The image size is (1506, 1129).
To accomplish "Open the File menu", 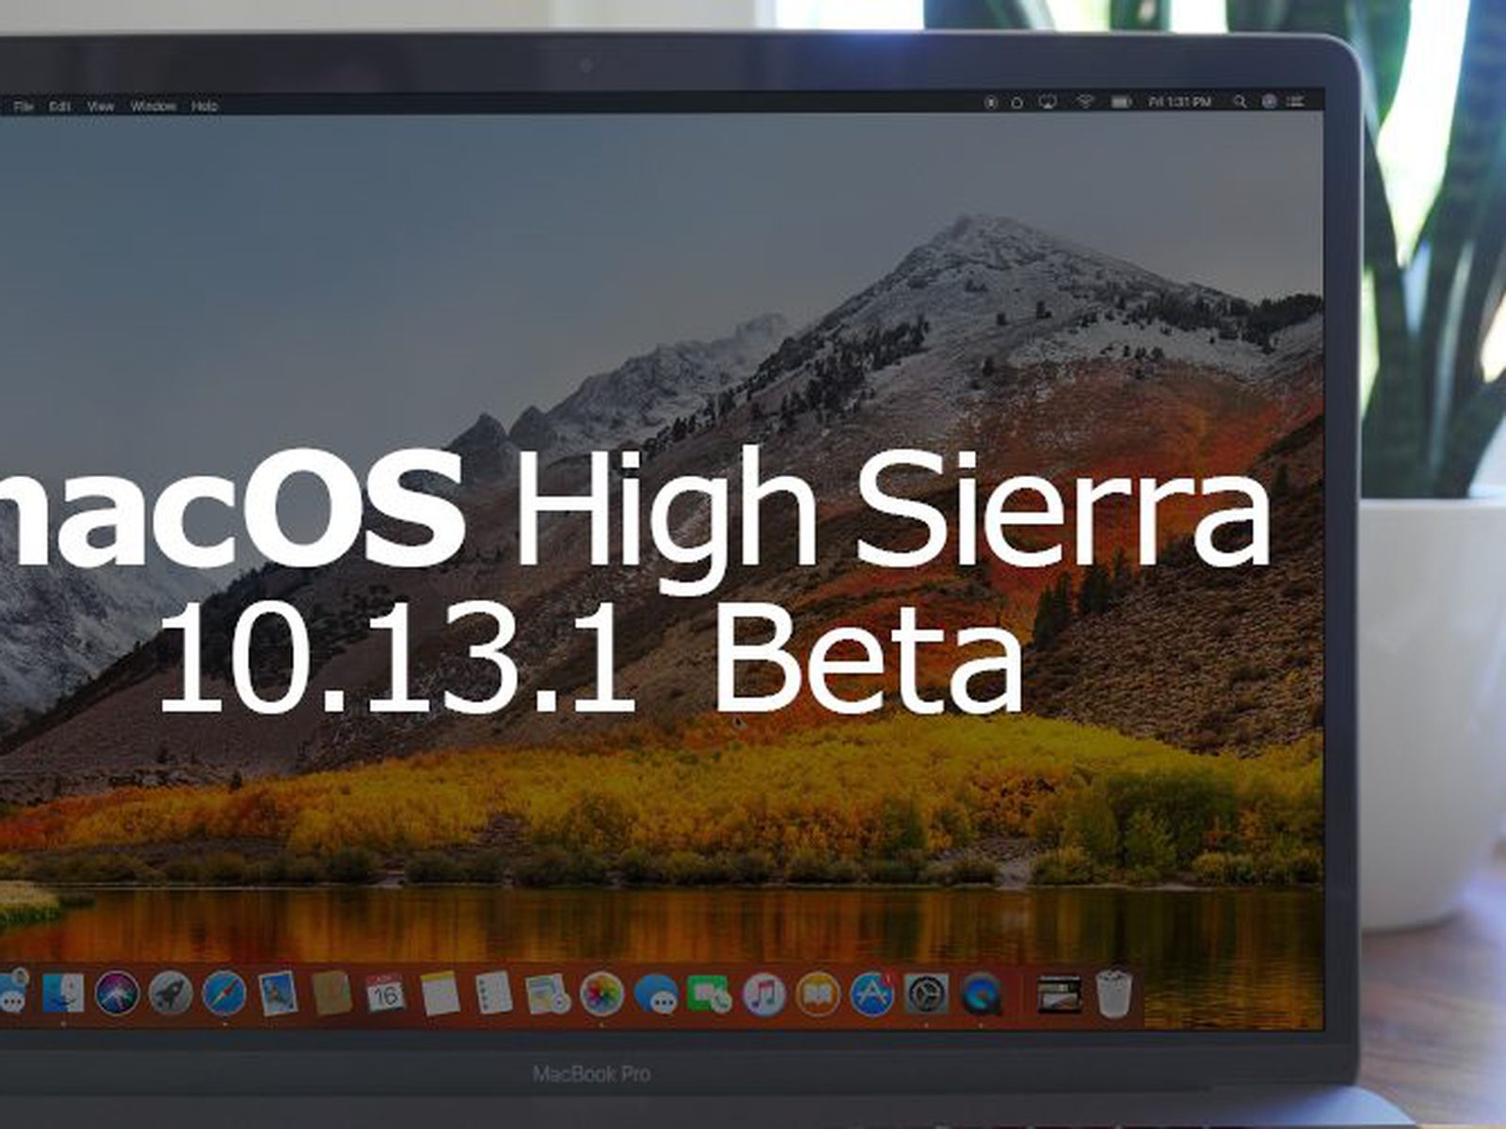I will coord(24,106).
